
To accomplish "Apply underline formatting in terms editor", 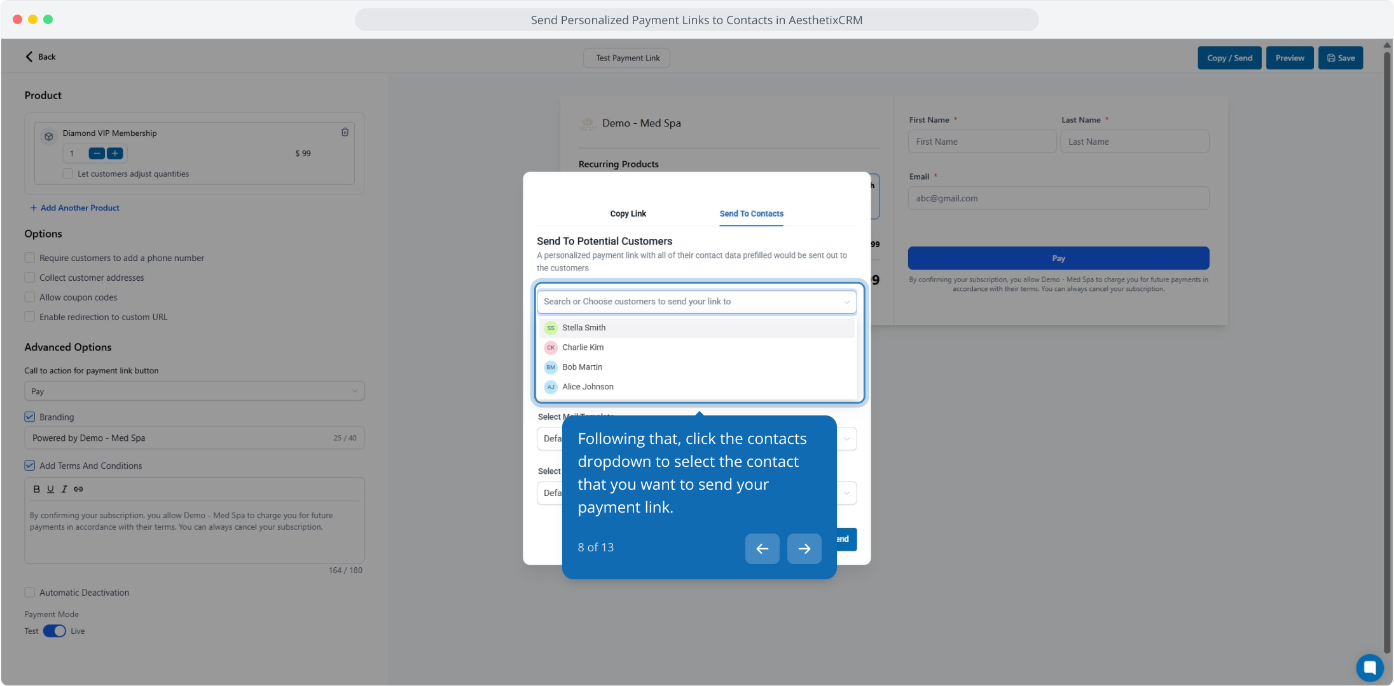I will click(x=50, y=489).
